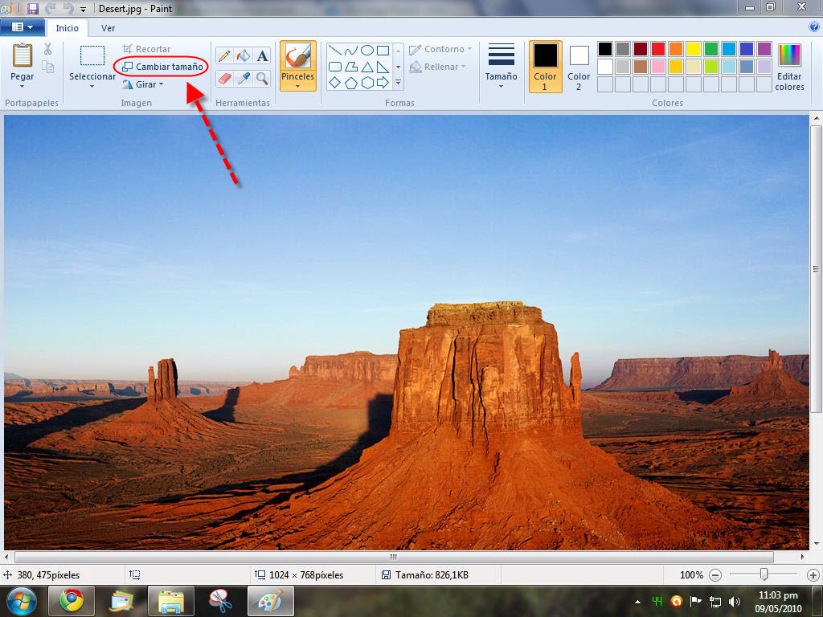Screen dimensions: 823x617
Task: Select the Eraser tool
Action: point(224,78)
